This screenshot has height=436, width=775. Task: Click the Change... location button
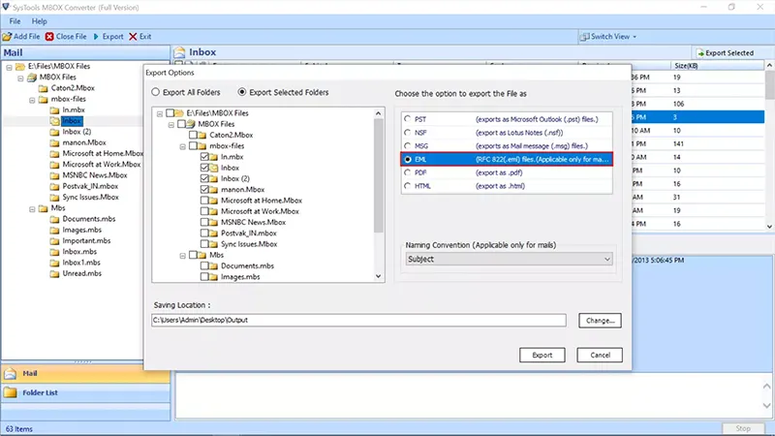pos(600,321)
